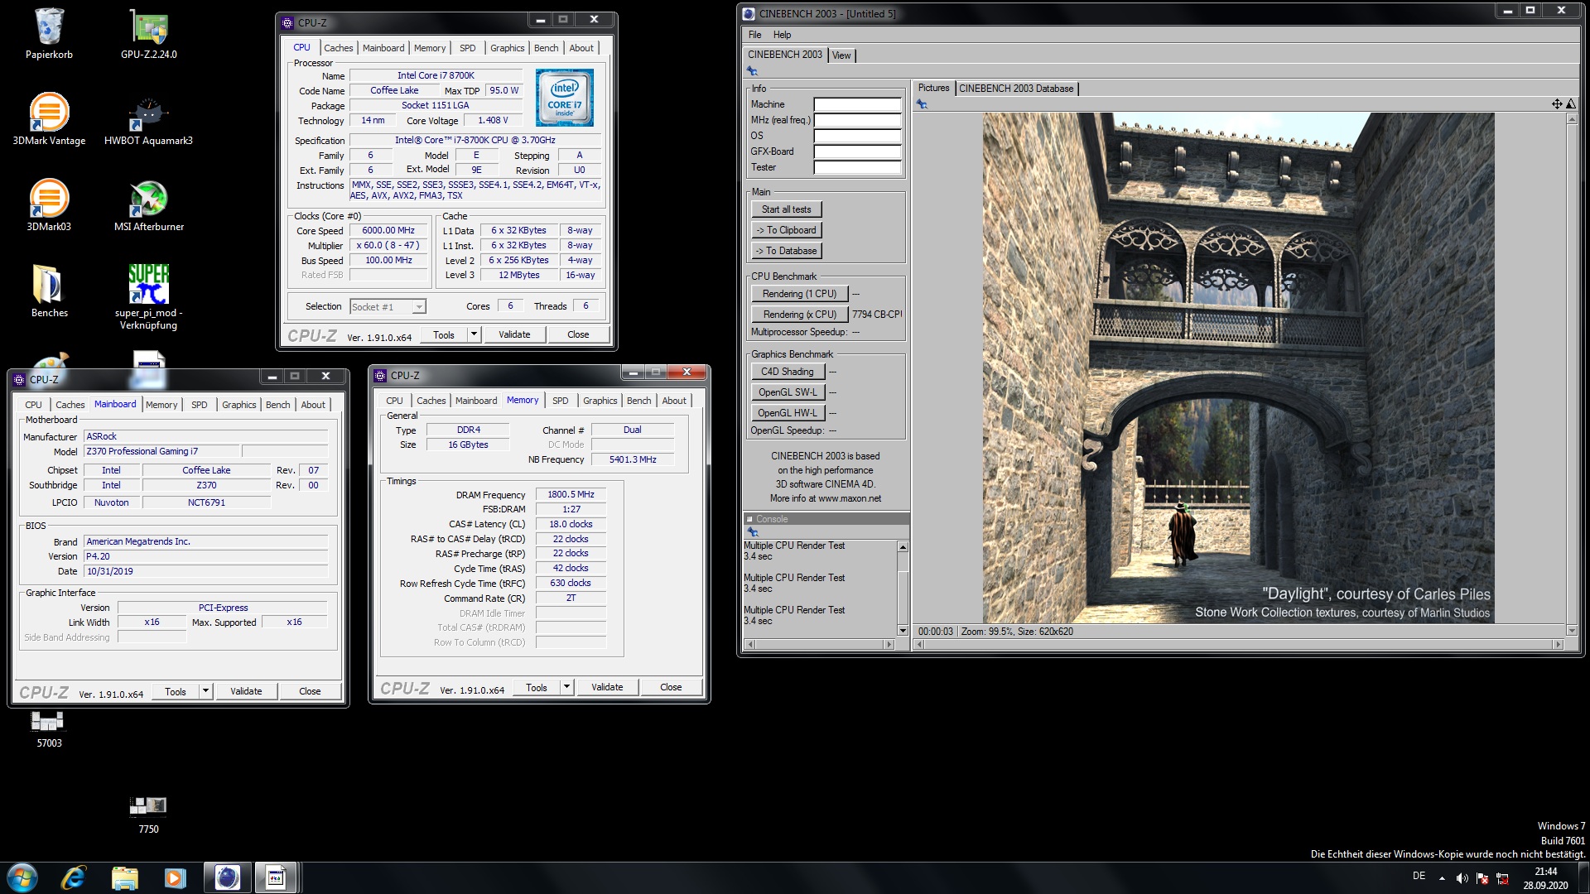Run the OpenGL SW-L benchmark
The width and height of the screenshot is (1590, 894).
788,392
